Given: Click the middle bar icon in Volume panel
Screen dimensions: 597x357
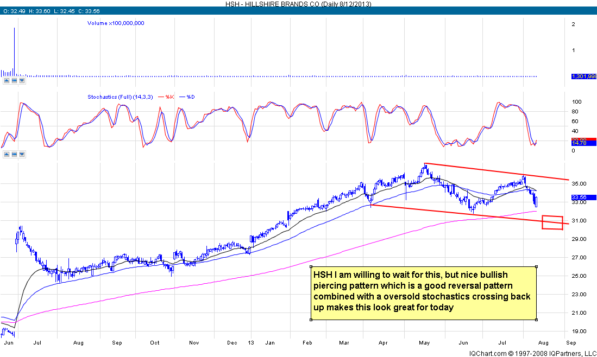Looking at the screenshot, I should click(x=14, y=80).
